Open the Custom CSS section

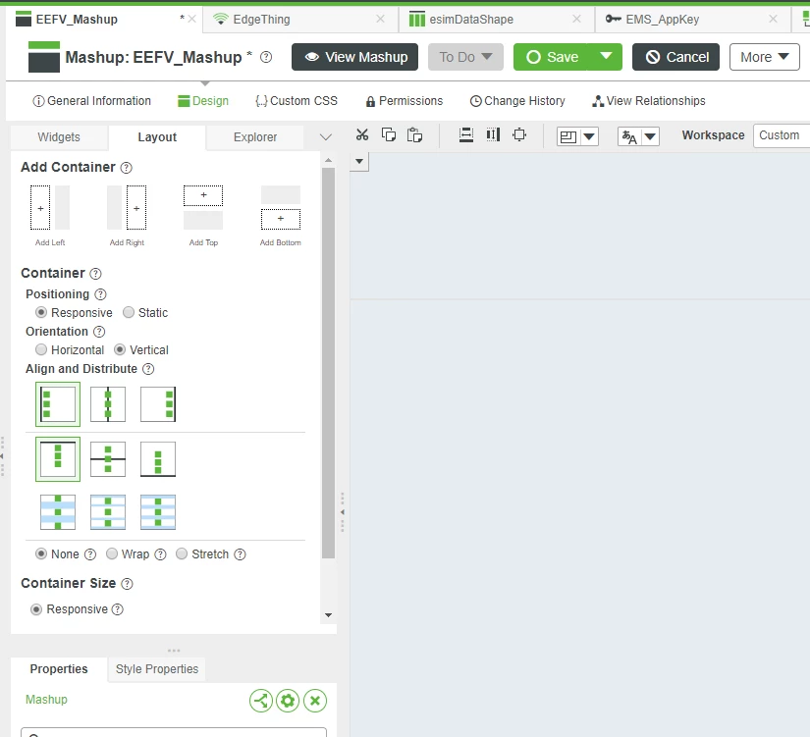click(x=296, y=101)
